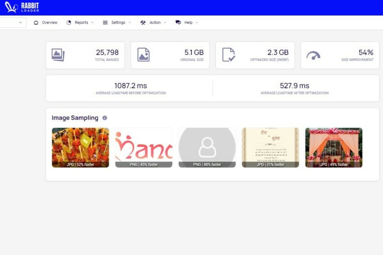Click the Reports pie chart icon
Screen dimensions: 383x255
(69, 22)
